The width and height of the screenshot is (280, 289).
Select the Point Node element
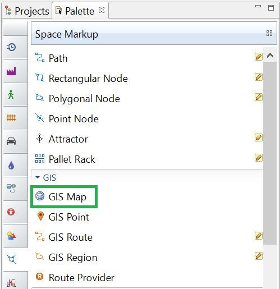tap(67, 118)
